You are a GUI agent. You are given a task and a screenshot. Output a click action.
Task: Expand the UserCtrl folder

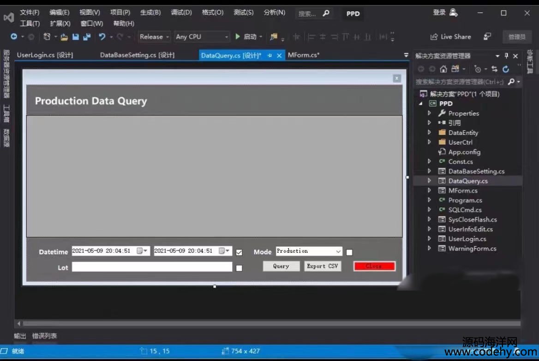point(429,142)
